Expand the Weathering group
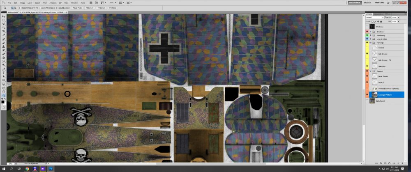Viewport: 411px width, 172px height. click(x=370, y=35)
